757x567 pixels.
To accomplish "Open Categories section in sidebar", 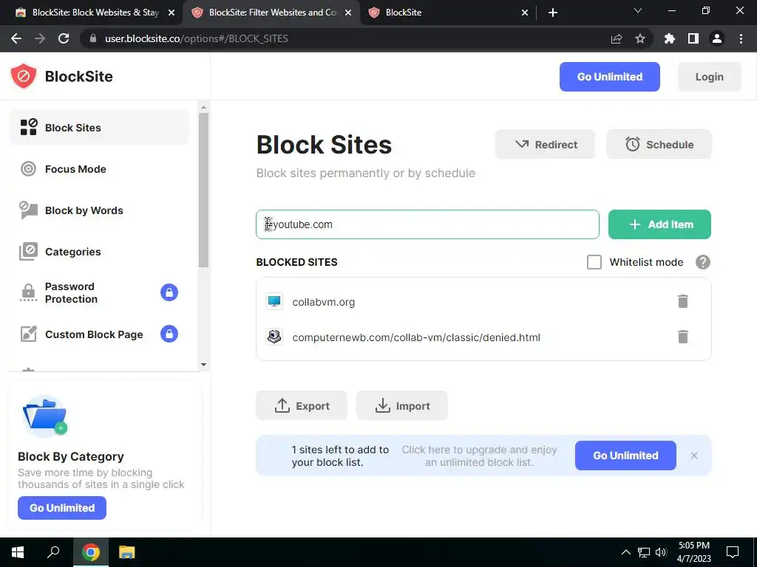I will click(98, 252).
